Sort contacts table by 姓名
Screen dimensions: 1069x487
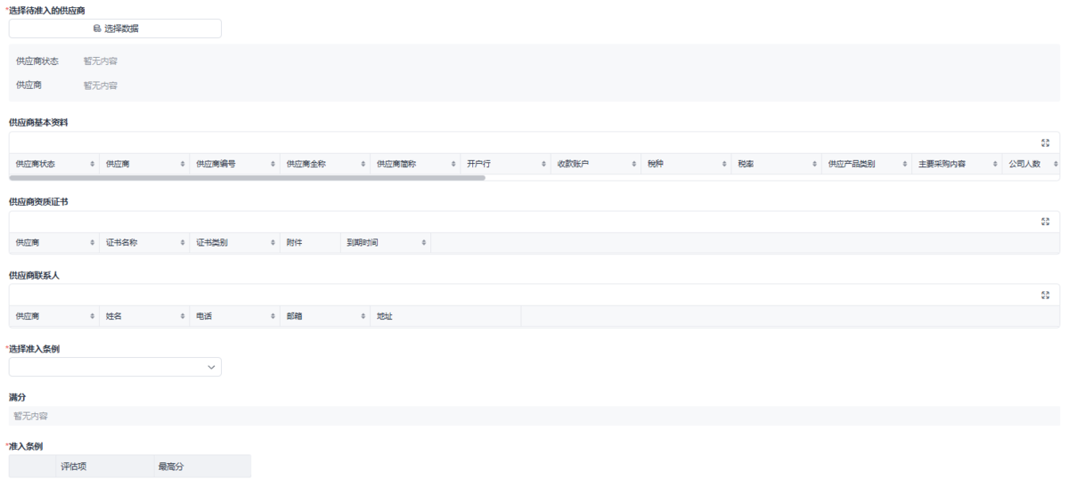click(x=183, y=316)
